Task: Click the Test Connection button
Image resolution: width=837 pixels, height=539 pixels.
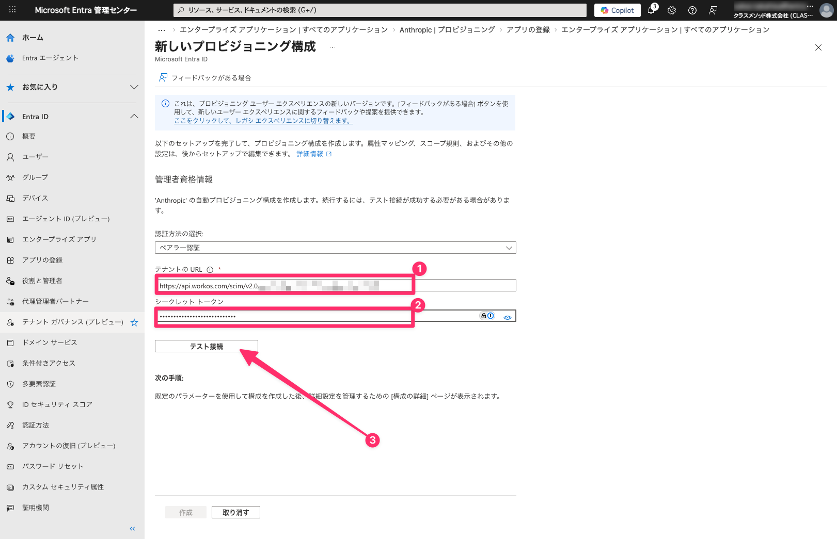Action: click(x=206, y=347)
